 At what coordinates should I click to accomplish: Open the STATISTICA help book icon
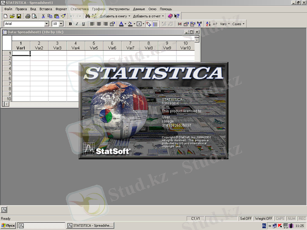[x=170, y=16]
